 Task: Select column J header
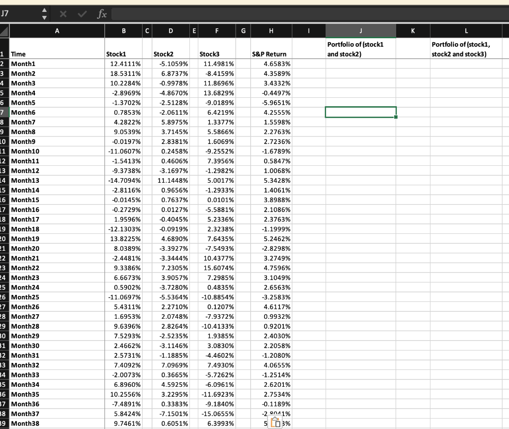[x=361, y=31]
